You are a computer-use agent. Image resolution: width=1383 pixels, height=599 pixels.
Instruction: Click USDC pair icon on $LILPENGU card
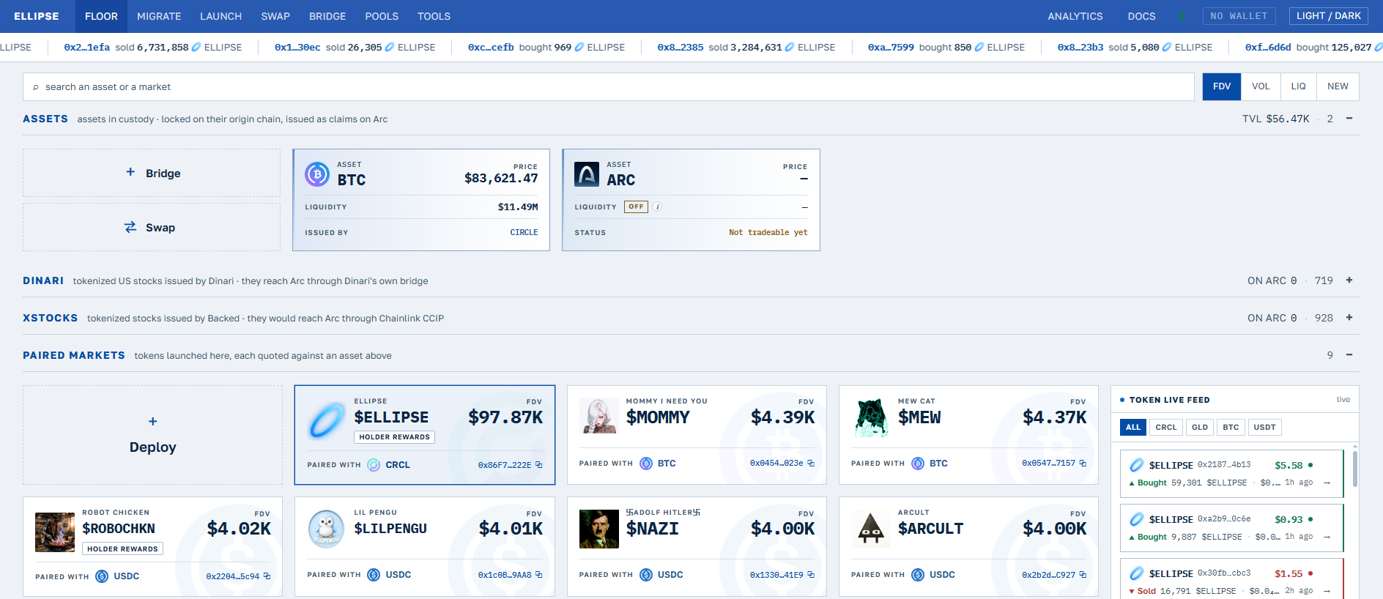(x=374, y=575)
